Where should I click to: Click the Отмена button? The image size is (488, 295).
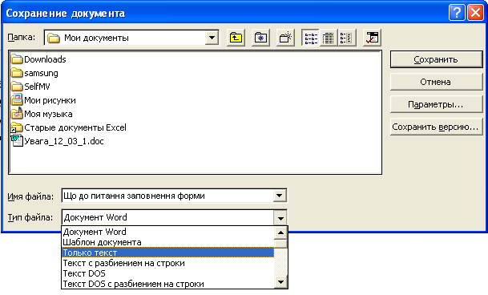(x=437, y=82)
